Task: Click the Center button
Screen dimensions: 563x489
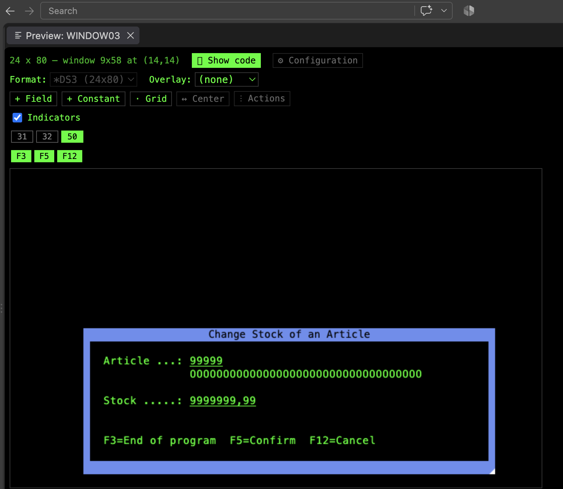Action: [203, 98]
